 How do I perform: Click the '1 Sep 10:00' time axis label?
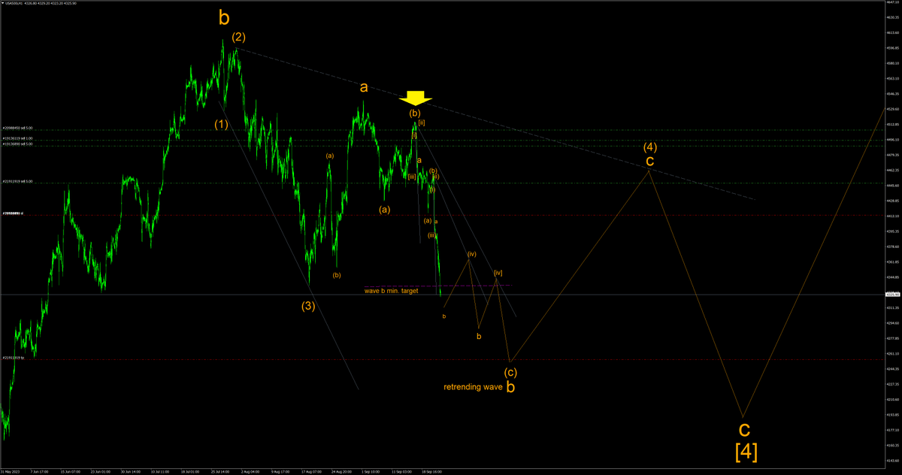(371, 472)
